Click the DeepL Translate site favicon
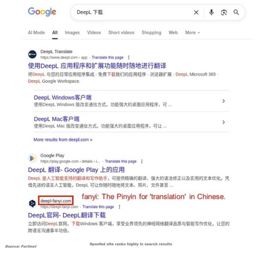The image size is (265, 253). tap(32, 54)
